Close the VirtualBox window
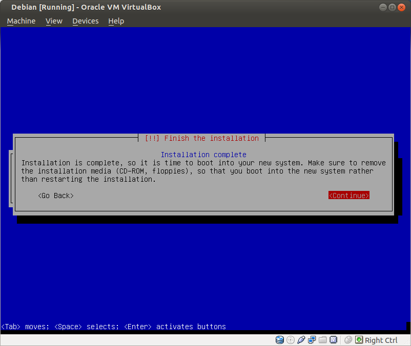411x346 pixels. 401,7
